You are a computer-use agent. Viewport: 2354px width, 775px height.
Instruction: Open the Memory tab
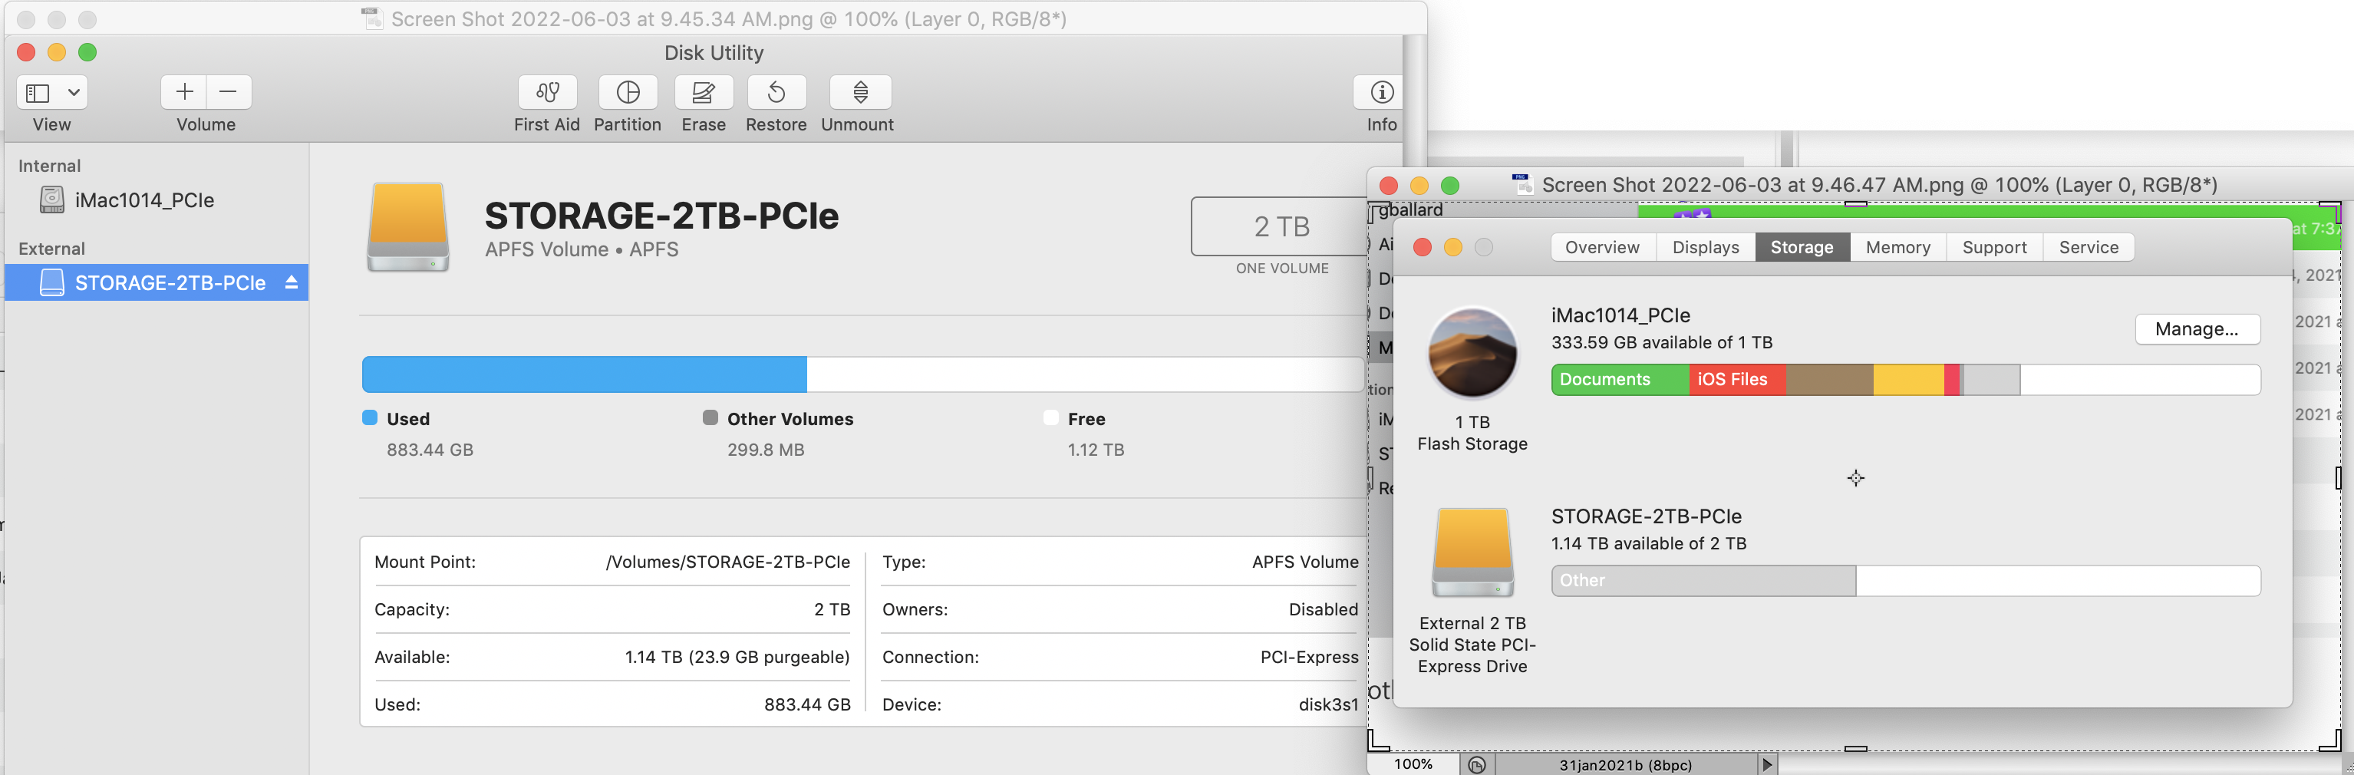point(1898,248)
